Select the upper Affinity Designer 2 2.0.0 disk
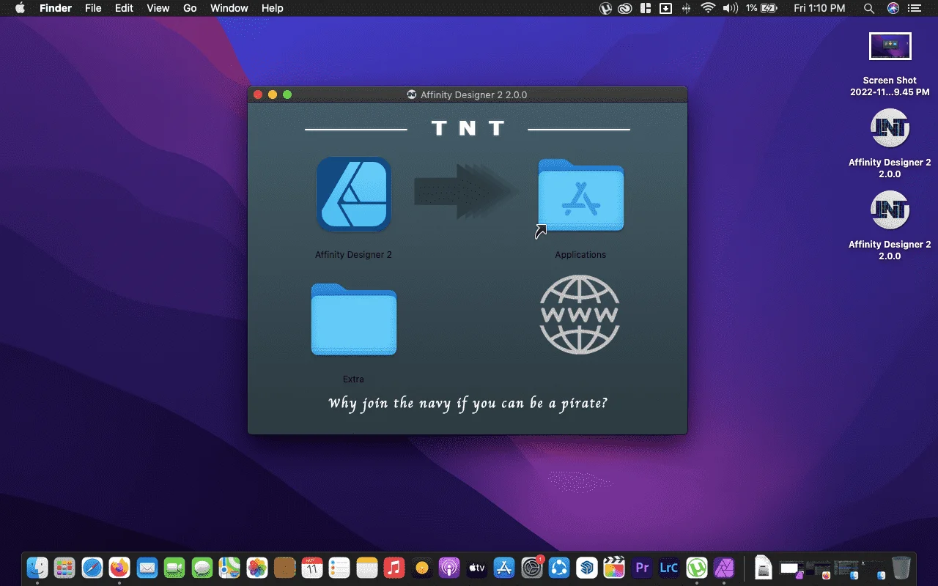Viewport: 938px width, 586px height. click(890, 129)
